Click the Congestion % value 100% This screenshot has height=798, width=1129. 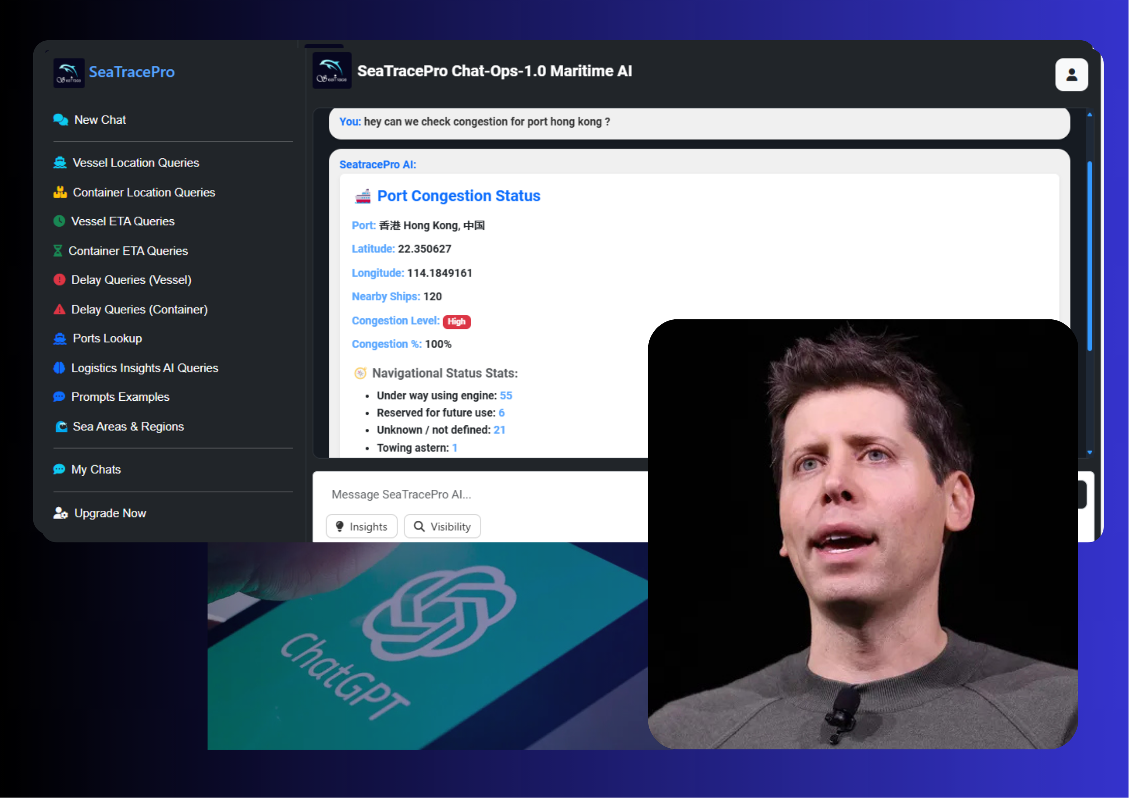438,345
